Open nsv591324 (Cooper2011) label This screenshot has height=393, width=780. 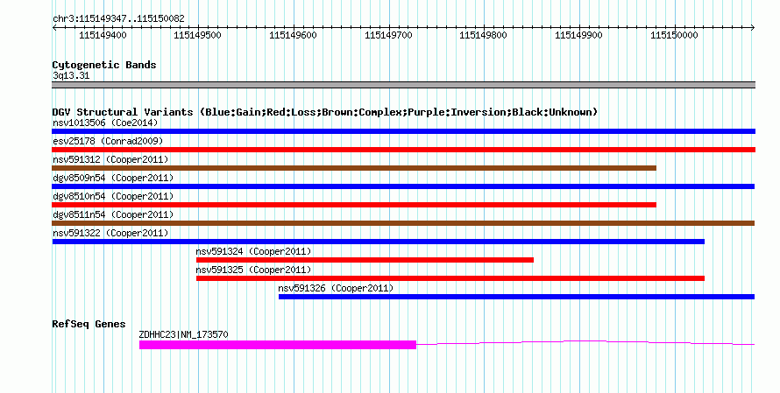pos(253,251)
